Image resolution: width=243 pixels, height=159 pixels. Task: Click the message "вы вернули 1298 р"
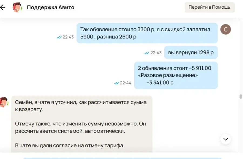click(x=191, y=52)
